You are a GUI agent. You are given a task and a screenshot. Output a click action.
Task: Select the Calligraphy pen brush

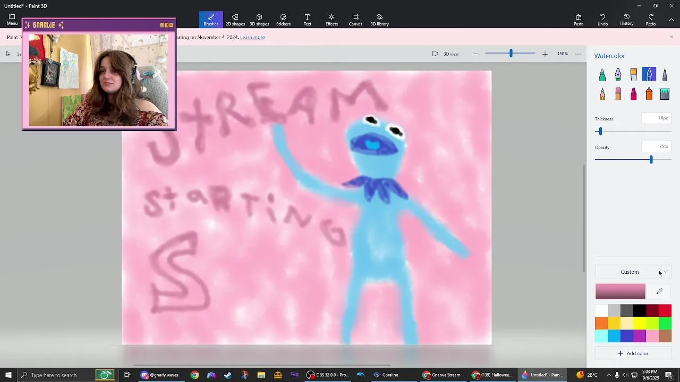tap(618, 75)
